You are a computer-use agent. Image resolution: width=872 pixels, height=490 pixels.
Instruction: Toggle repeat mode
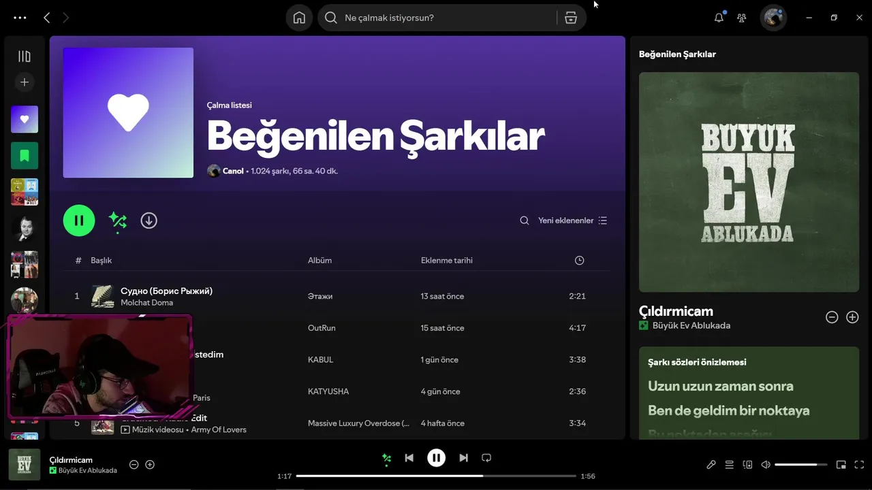[486, 458]
